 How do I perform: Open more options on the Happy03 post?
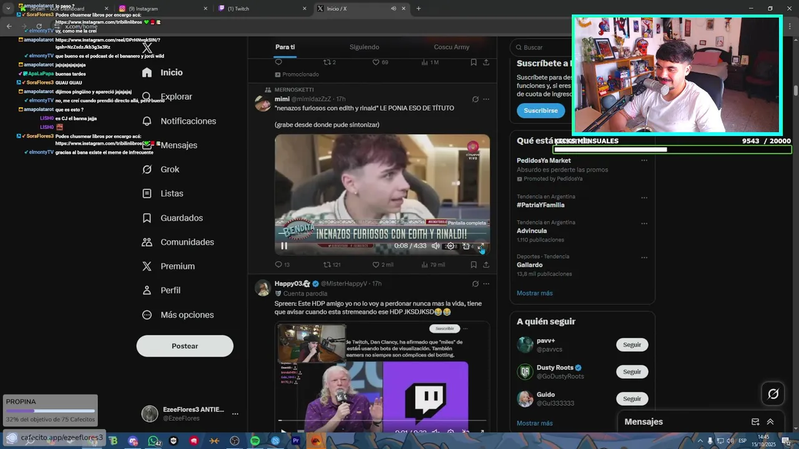pyautogui.click(x=486, y=284)
